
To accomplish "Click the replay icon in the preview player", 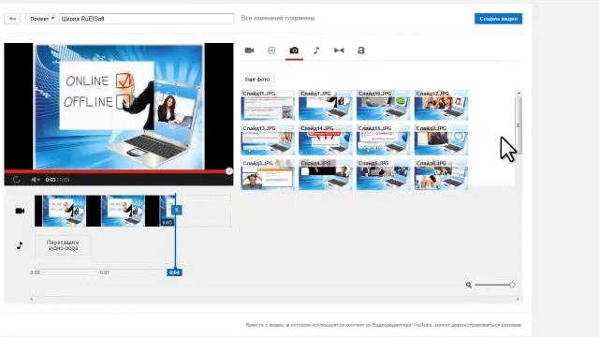I will [x=16, y=180].
